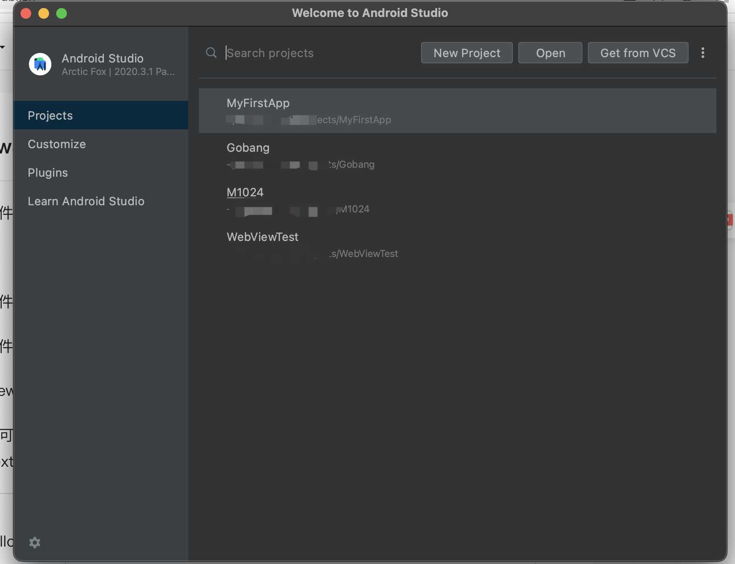735x564 pixels.
Task: Click the Arctic Fox version text
Action: click(x=118, y=71)
